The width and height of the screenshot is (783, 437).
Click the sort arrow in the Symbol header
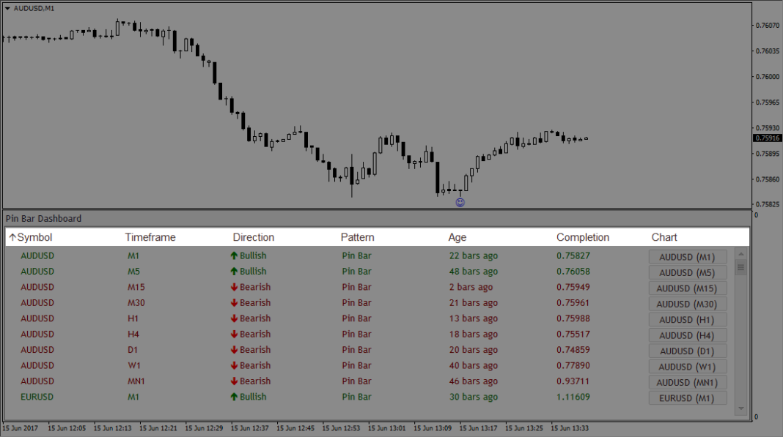click(12, 236)
